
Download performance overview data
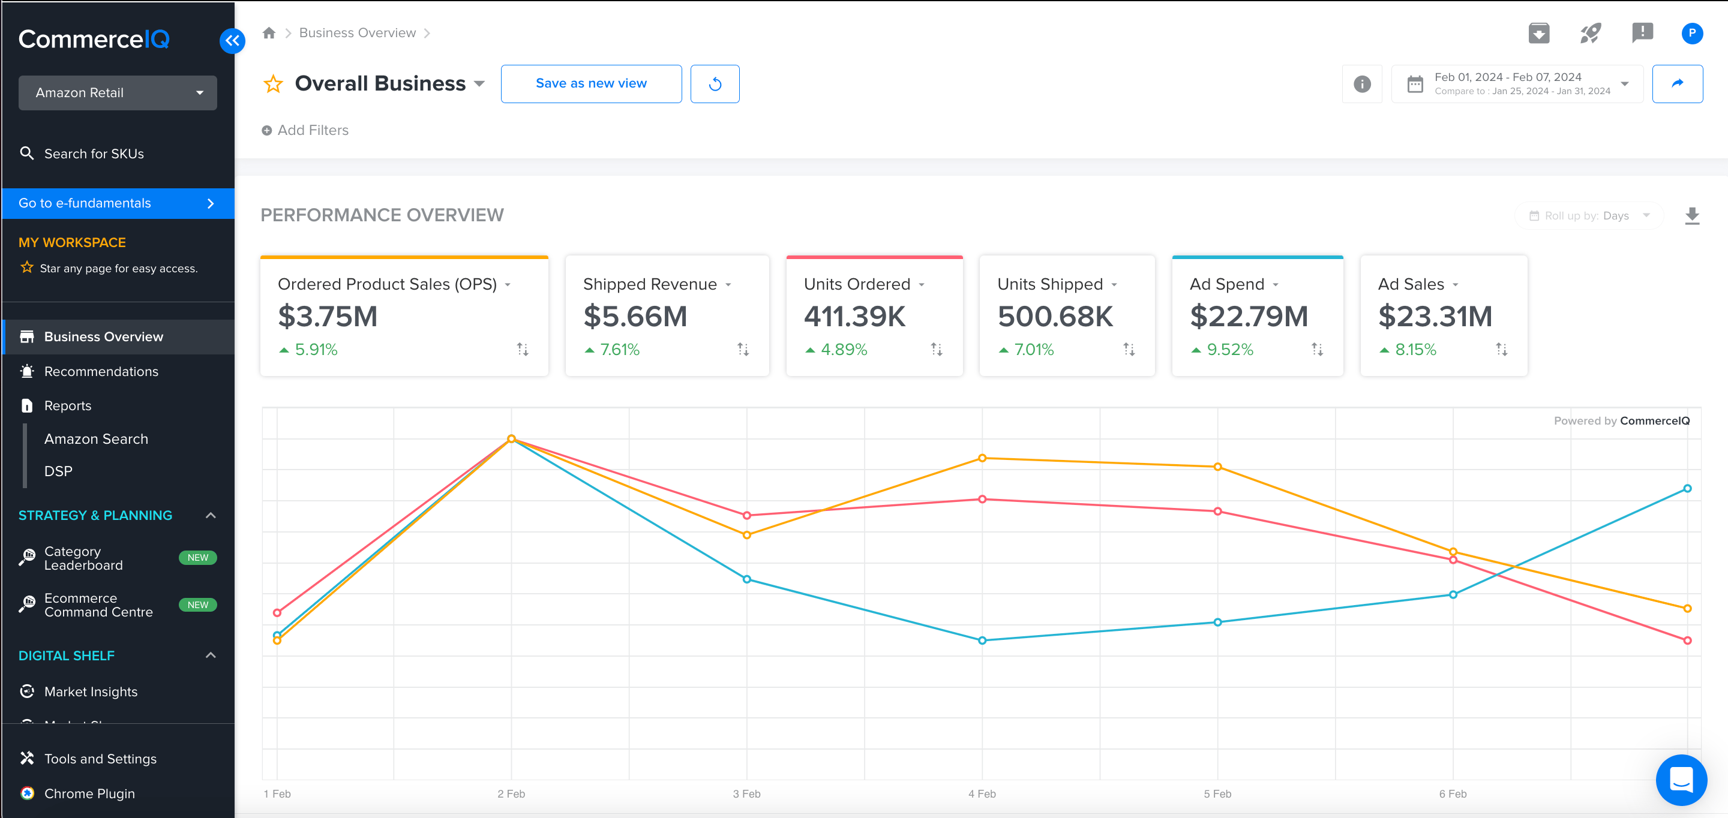point(1692,216)
